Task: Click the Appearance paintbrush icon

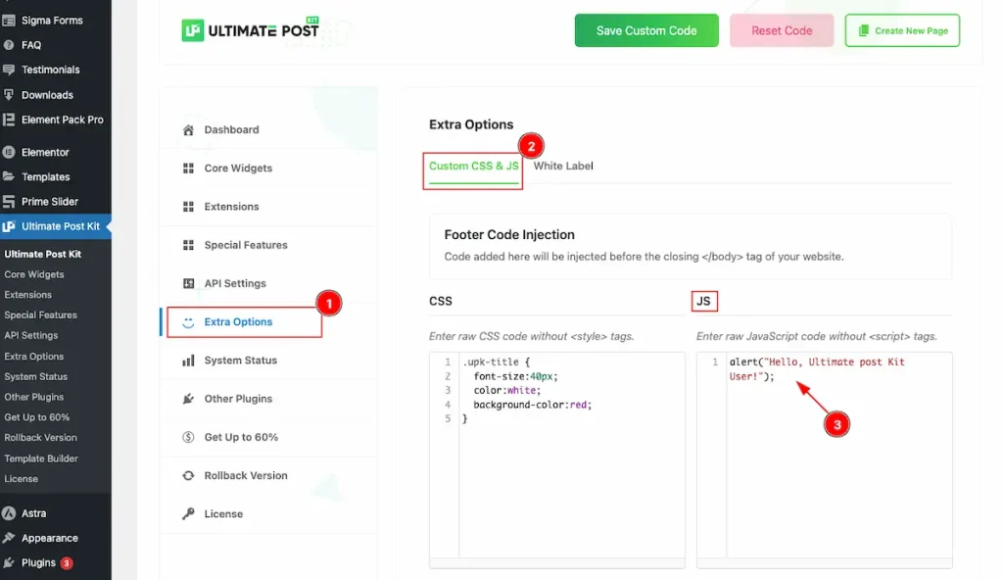Action: pyautogui.click(x=8, y=539)
